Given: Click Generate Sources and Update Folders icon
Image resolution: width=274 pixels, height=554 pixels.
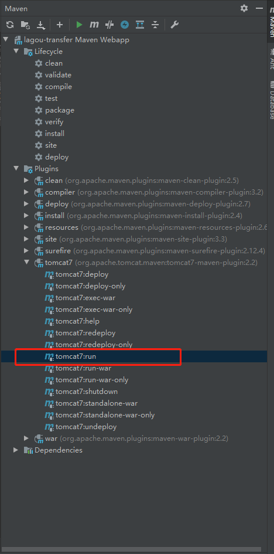Looking at the screenshot, I should [25, 25].
